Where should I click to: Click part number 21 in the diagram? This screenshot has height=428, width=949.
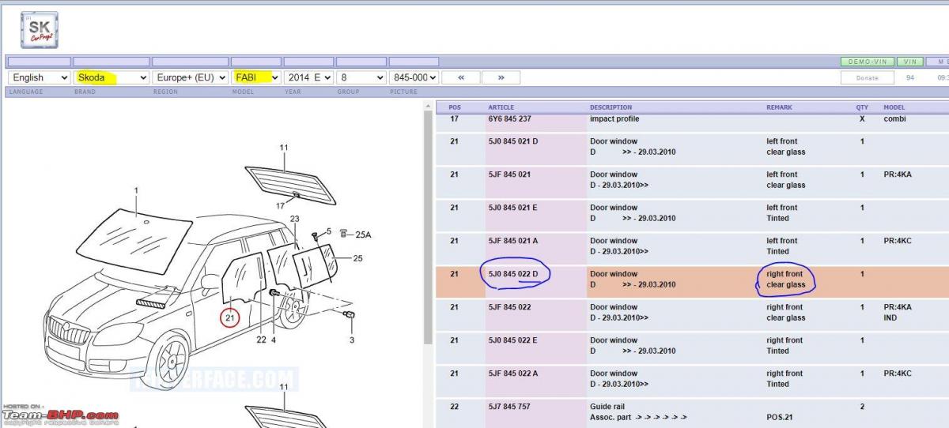229,318
